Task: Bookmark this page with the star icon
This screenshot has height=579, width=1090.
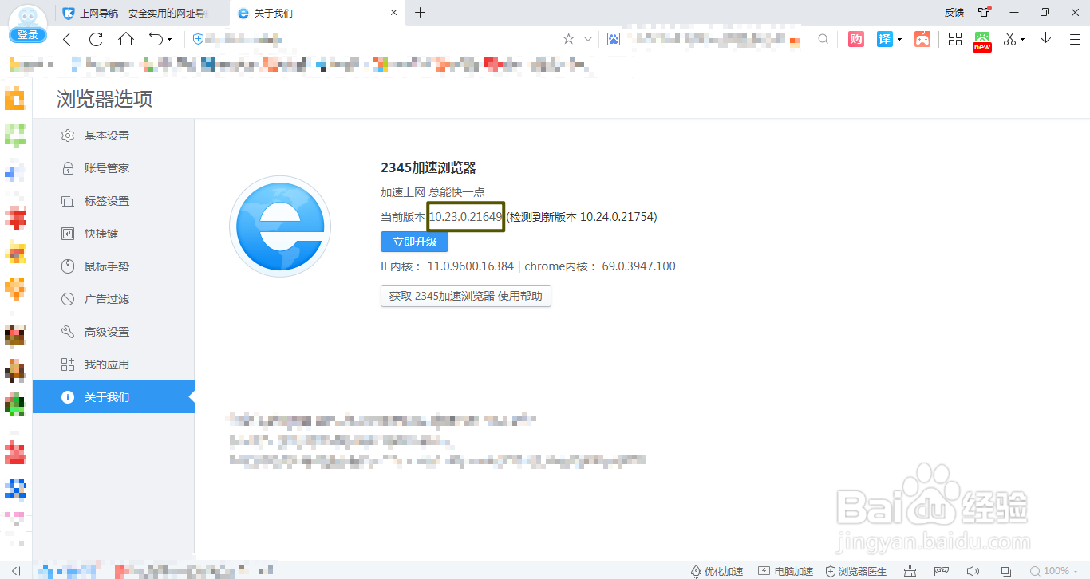Action: [x=568, y=39]
